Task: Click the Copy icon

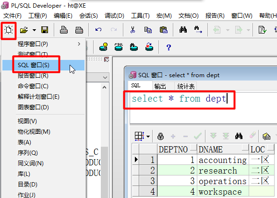Action: [x=148, y=30]
